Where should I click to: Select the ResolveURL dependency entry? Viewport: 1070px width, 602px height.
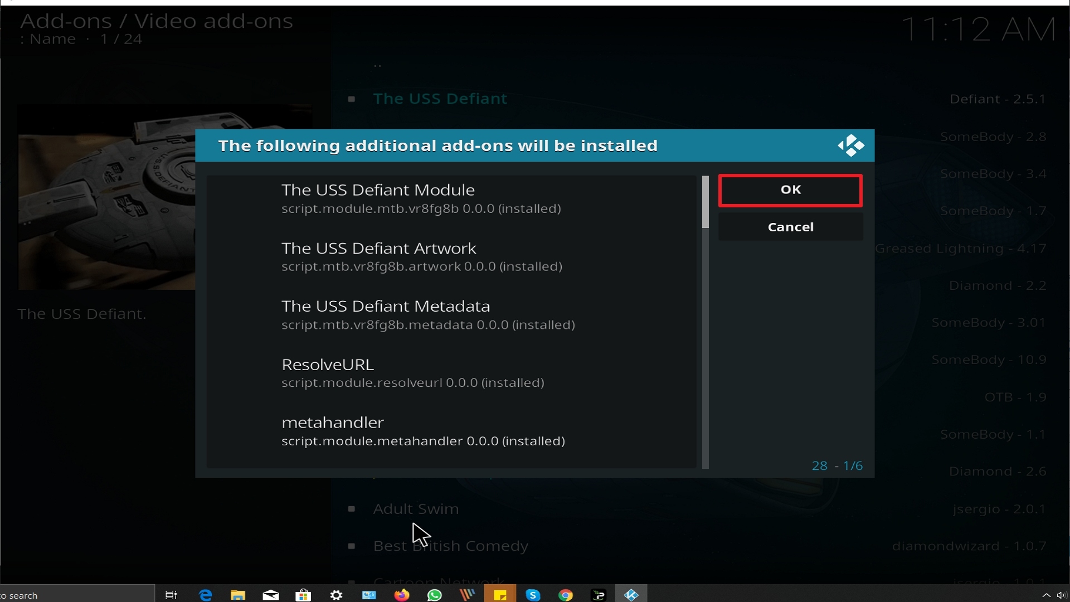pyautogui.click(x=451, y=373)
